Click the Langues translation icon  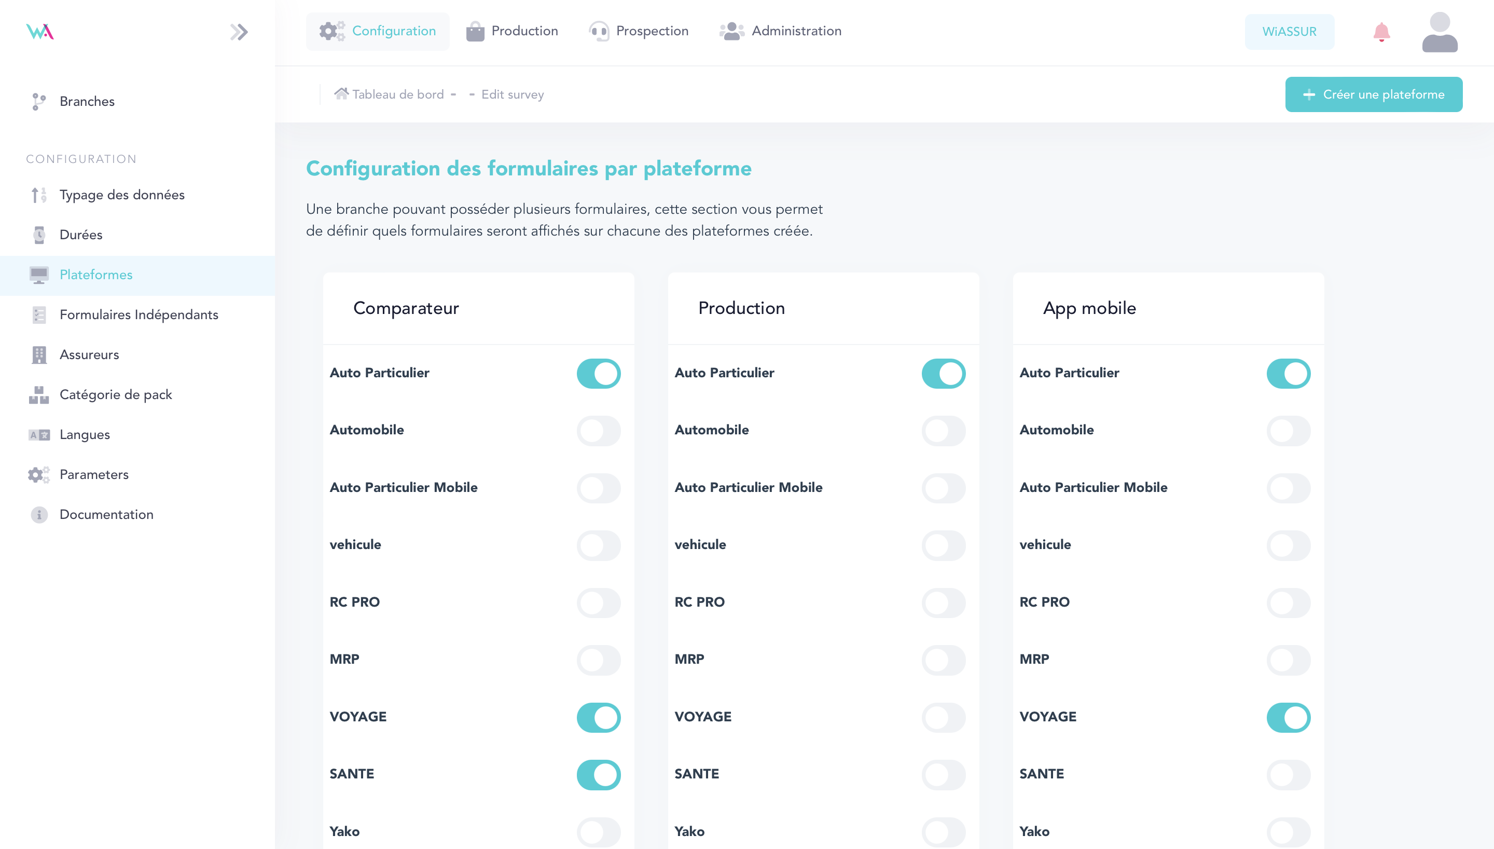pyautogui.click(x=38, y=434)
